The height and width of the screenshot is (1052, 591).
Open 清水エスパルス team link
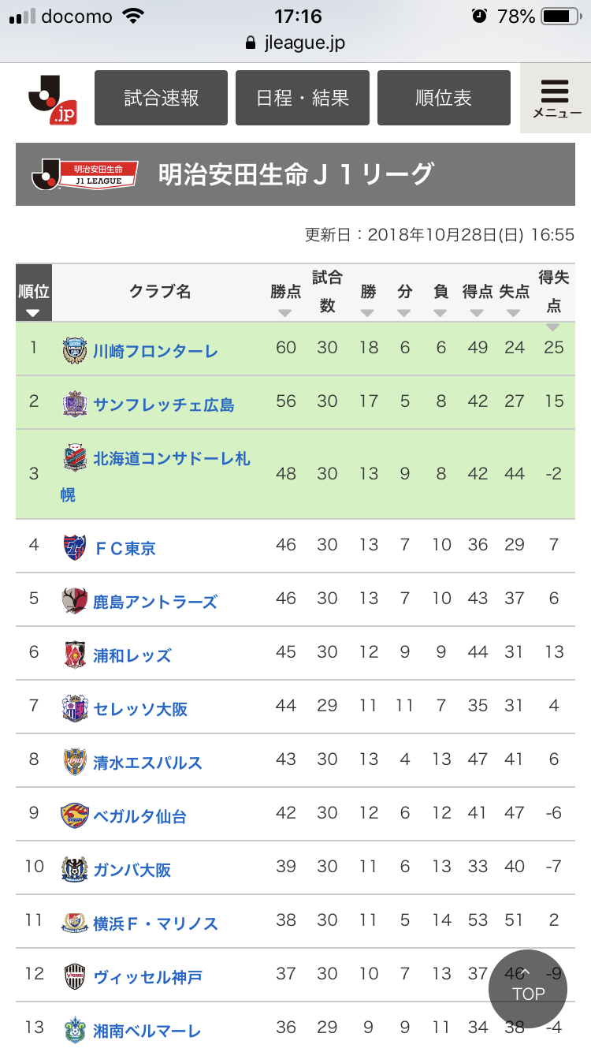(x=147, y=763)
